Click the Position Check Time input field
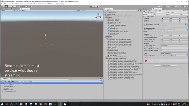Image resolution: width=189 pixels, height=106 pixels. (174, 45)
